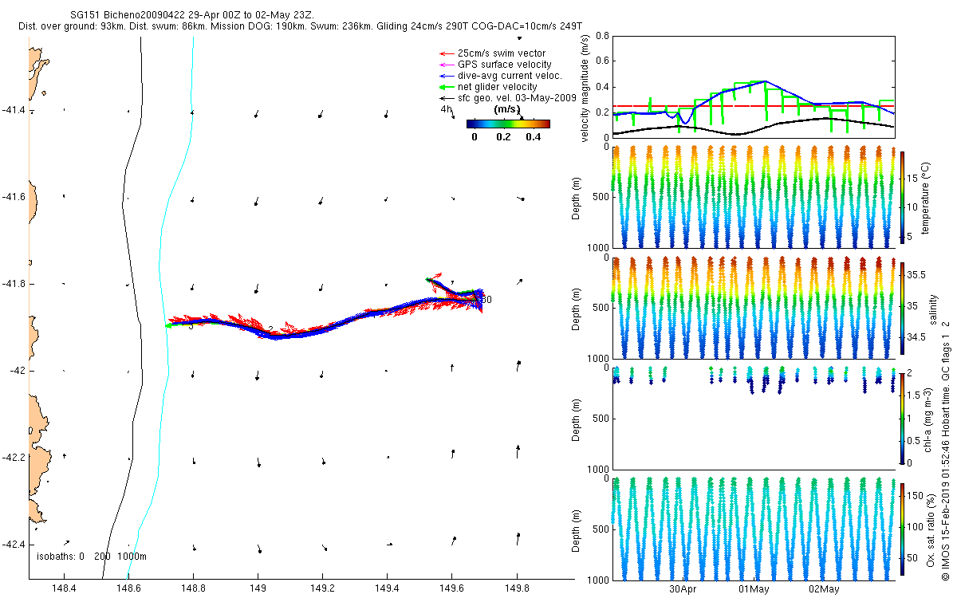Select the "net glider velocity" legend entry
Viewport: 957px width, 598px height.
[x=497, y=87]
